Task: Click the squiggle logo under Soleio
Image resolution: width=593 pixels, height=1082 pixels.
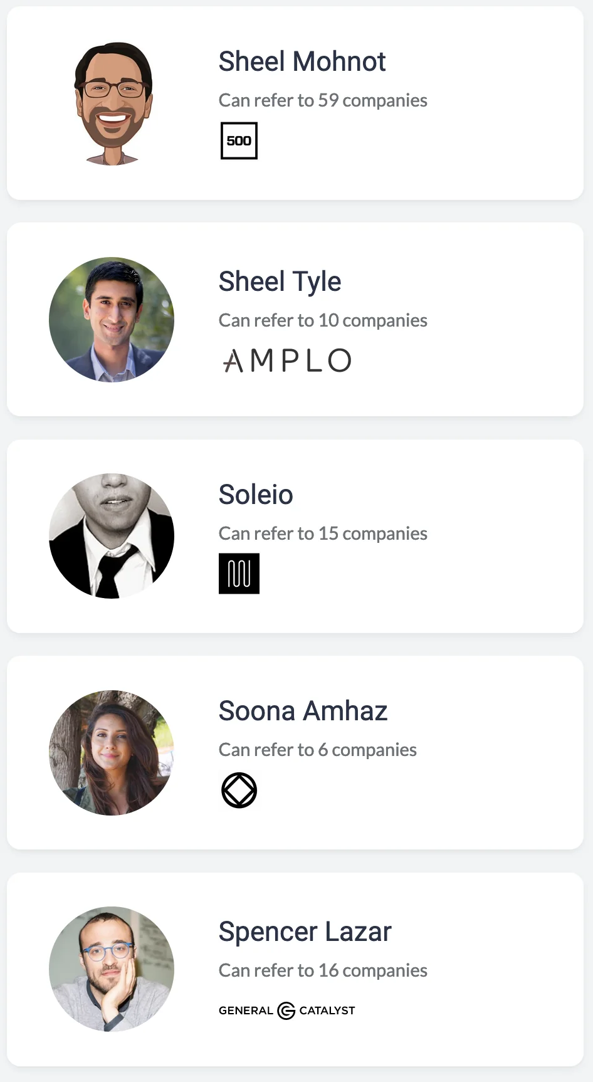Action: pyautogui.click(x=239, y=572)
